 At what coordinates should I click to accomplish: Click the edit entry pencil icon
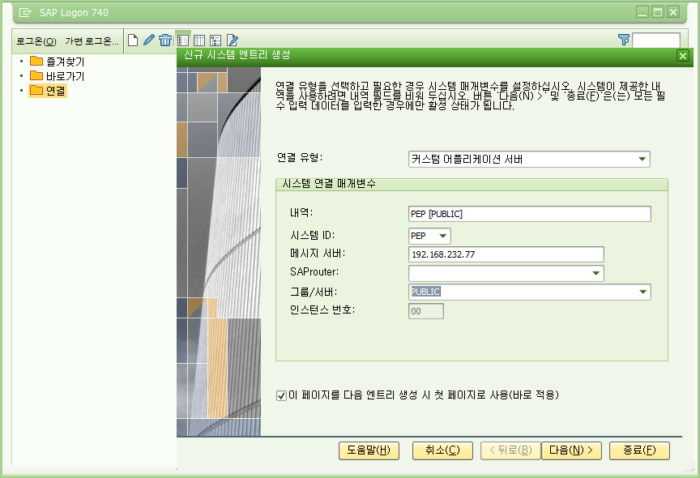click(149, 40)
